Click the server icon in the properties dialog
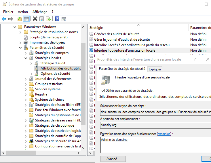Screen dimensions: 211x163 106,80
